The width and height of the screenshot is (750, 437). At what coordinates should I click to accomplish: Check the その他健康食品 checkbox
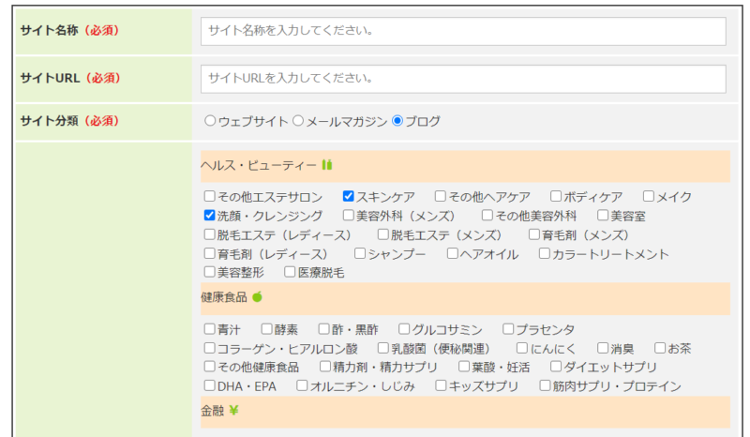[209, 366]
